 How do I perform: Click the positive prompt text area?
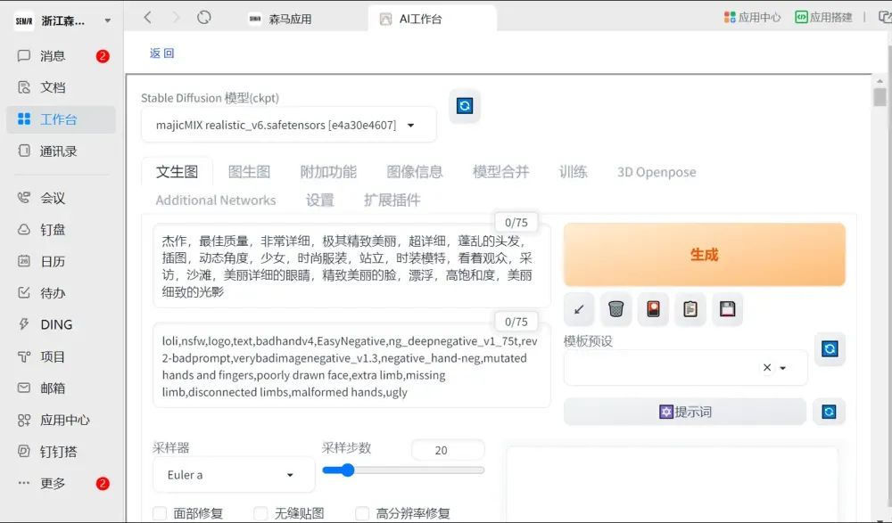coord(351,266)
